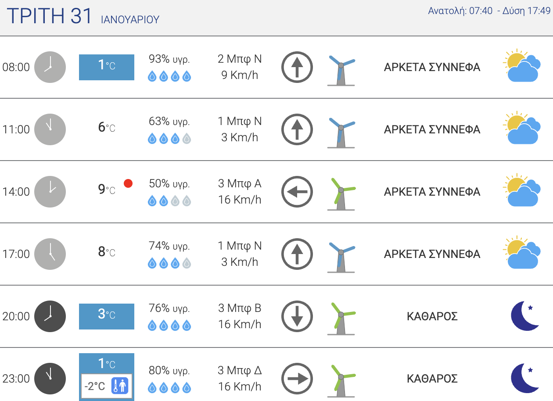553x401 pixels.
Task: Click the feels-like thermometer person icon
Action: click(x=119, y=386)
